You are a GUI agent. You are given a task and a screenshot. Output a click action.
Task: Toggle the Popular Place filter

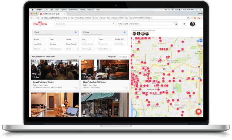point(104,49)
